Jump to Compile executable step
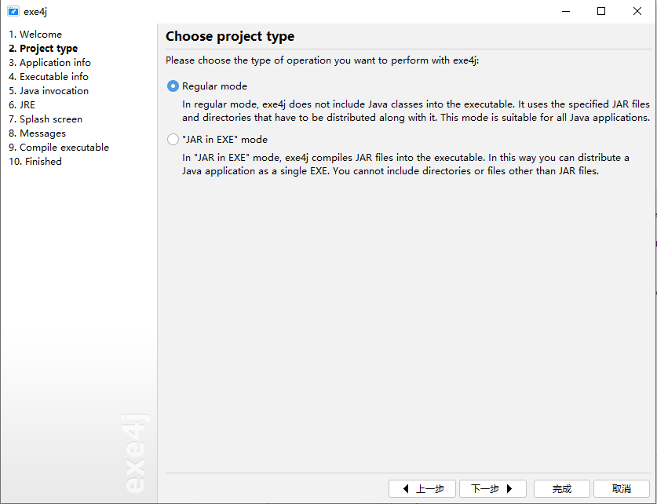This screenshot has width=657, height=504. click(x=59, y=148)
